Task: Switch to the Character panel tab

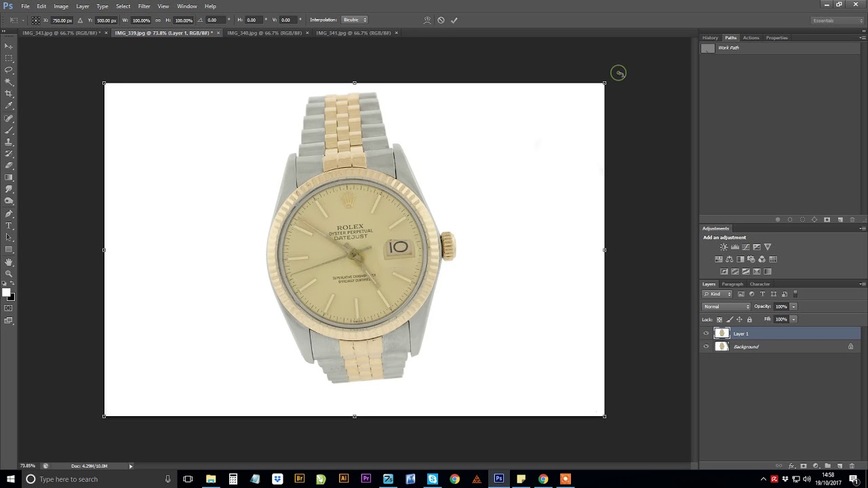Action: tap(759, 284)
